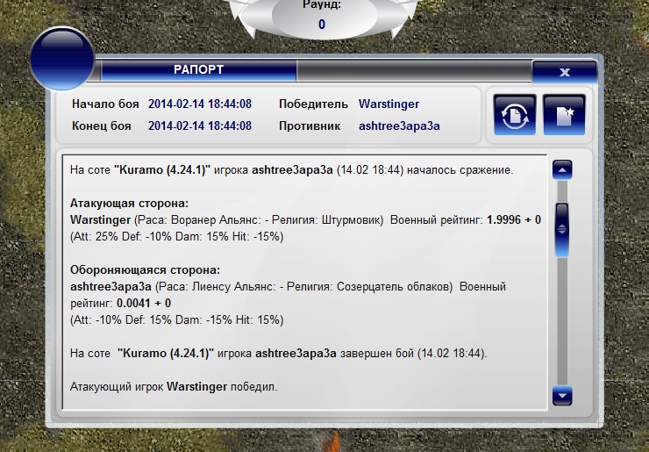Close the report window with X

coord(564,72)
